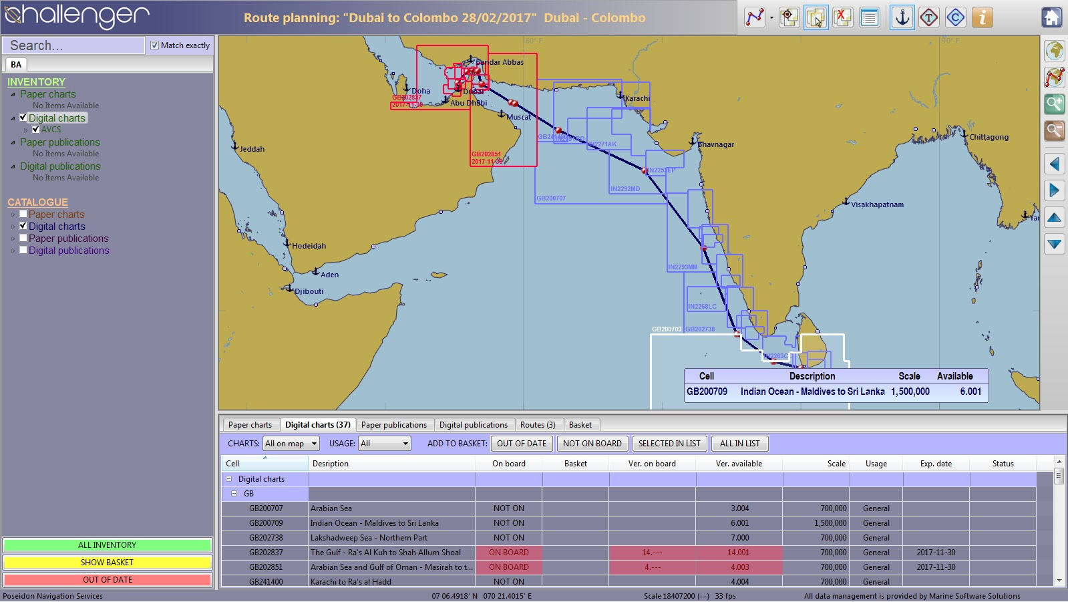Click the deselect charts red X icon
The height and width of the screenshot is (602, 1068).
point(843,17)
